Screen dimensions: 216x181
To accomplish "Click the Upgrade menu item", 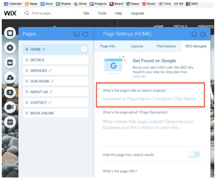I will click(x=137, y=13).
